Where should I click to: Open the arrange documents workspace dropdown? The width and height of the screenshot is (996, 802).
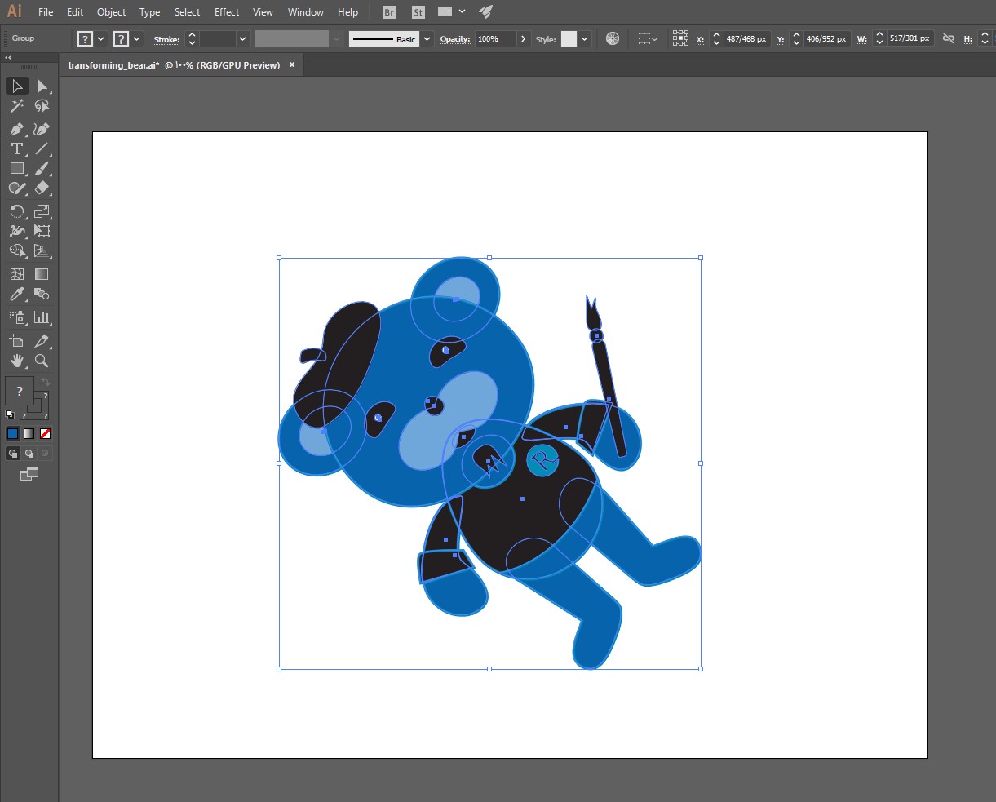(462, 11)
